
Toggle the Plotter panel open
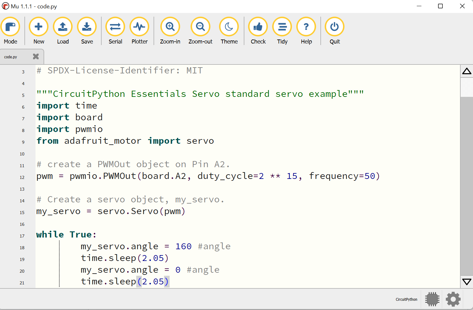(x=139, y=27)
